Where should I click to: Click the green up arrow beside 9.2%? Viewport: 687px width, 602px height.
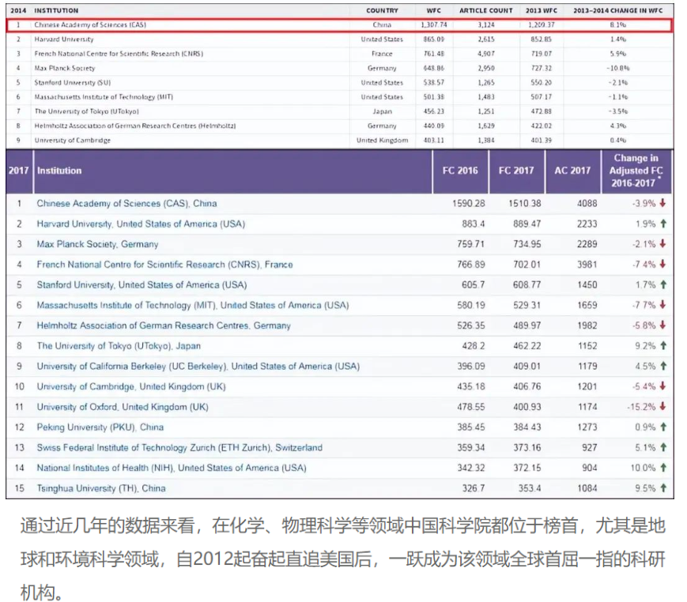pyautogui.click(x=663, y=345)
